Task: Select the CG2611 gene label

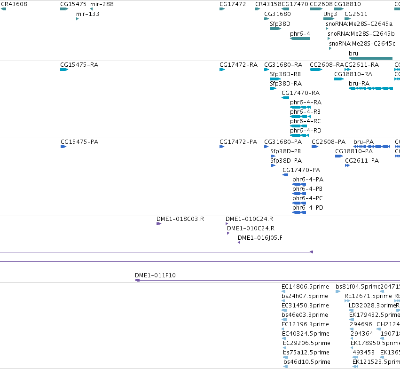Action: (x=356, y=14)
